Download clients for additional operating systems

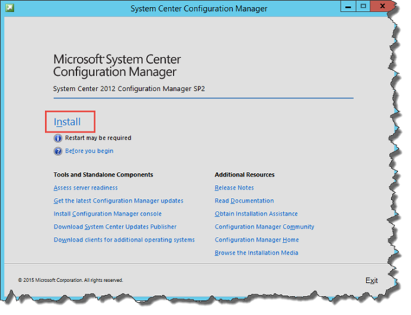click(124, 240)
